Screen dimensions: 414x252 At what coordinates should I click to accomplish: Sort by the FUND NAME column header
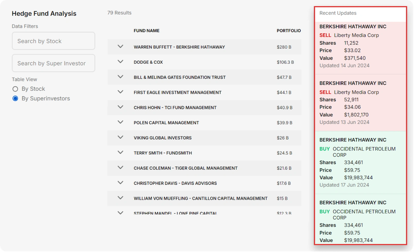click(x=146, y=31)
